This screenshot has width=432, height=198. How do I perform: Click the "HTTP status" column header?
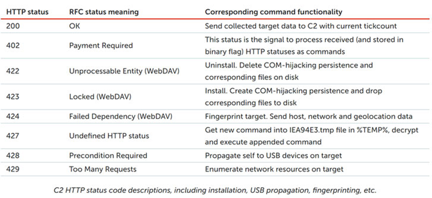point(27,12)
